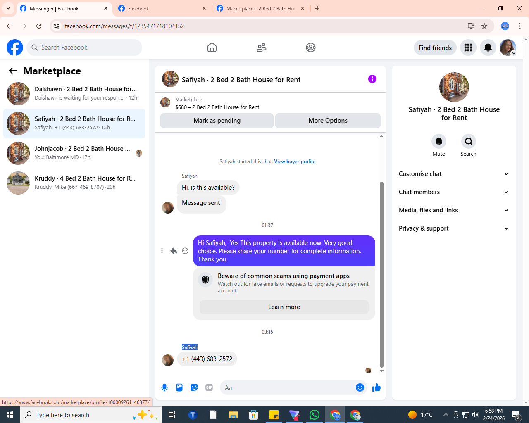The image size is (529, 423).
Task: Click phone number message +1 (443) 683-2572
Action: [207, 359]
